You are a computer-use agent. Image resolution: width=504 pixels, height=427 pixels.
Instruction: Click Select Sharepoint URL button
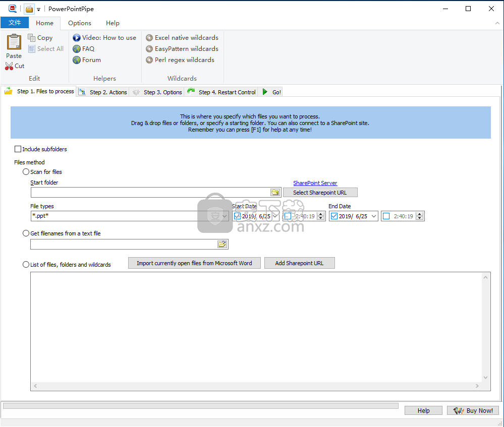pos(320,193)
